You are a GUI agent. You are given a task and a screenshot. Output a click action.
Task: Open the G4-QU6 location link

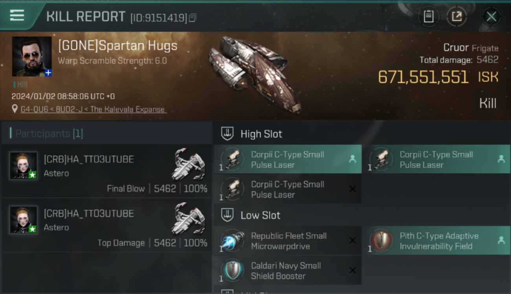coord(93,109)
